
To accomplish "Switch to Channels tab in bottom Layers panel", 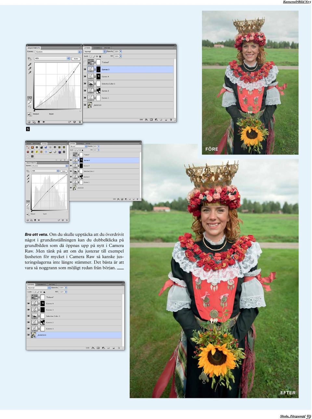I will tap(41, 284).
